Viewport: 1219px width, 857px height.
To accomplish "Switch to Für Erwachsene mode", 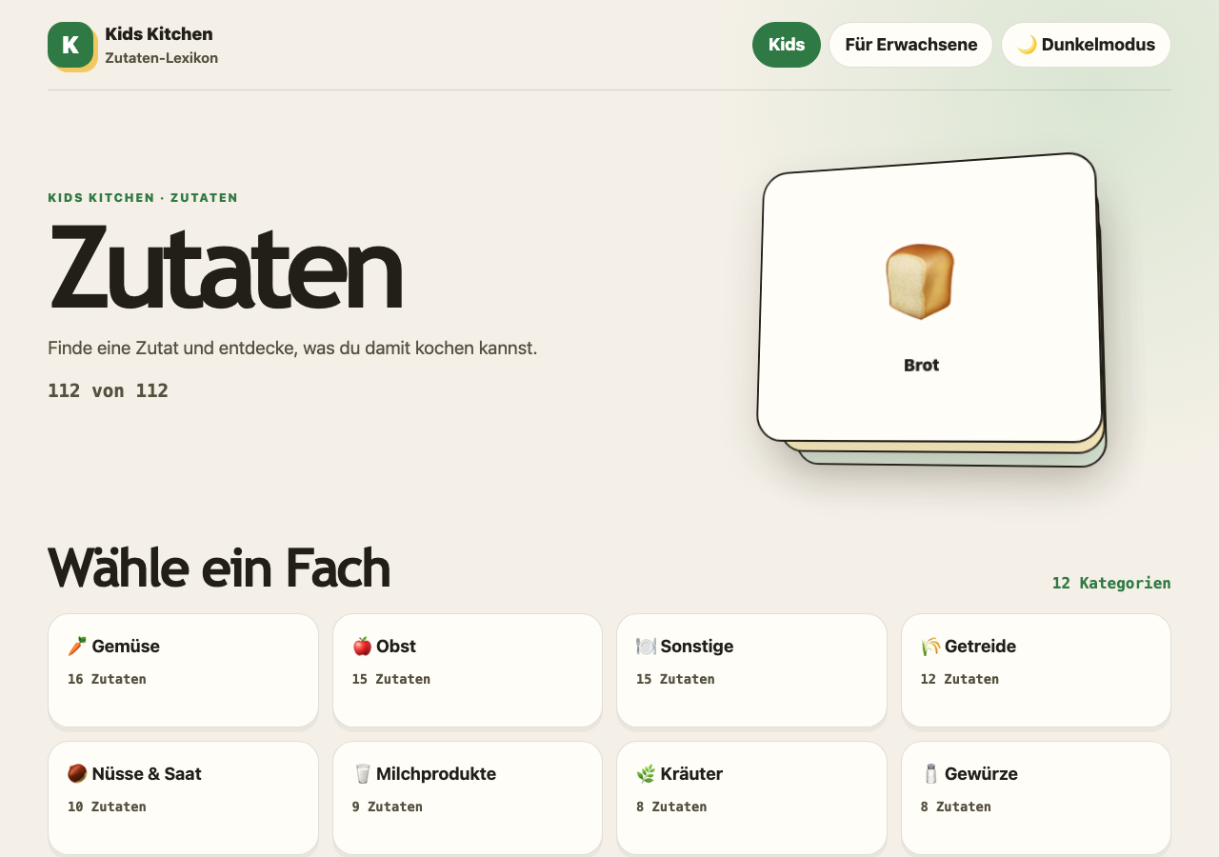I will 910,45.
